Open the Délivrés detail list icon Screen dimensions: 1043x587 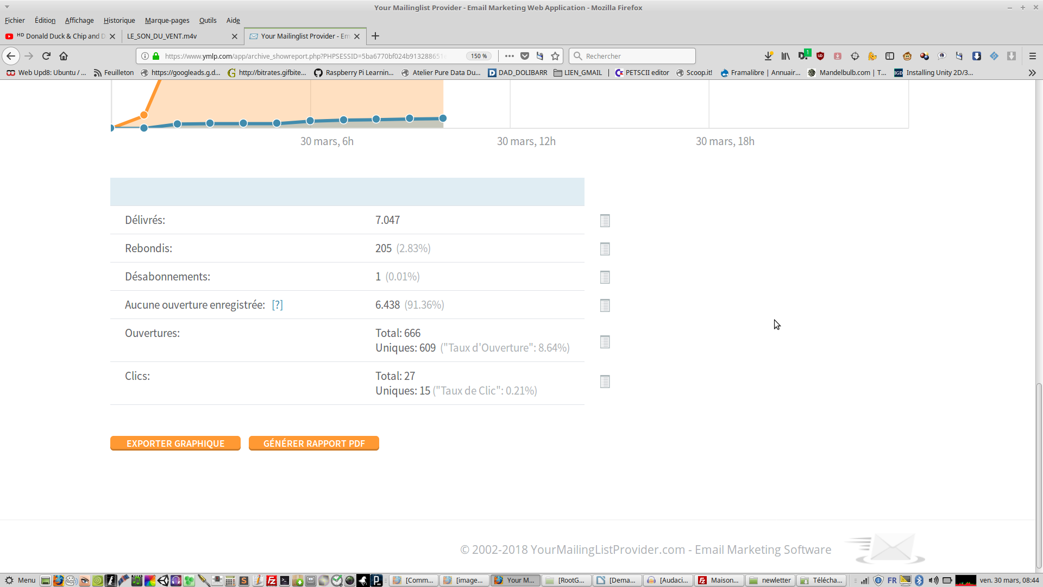pos(605,221)
